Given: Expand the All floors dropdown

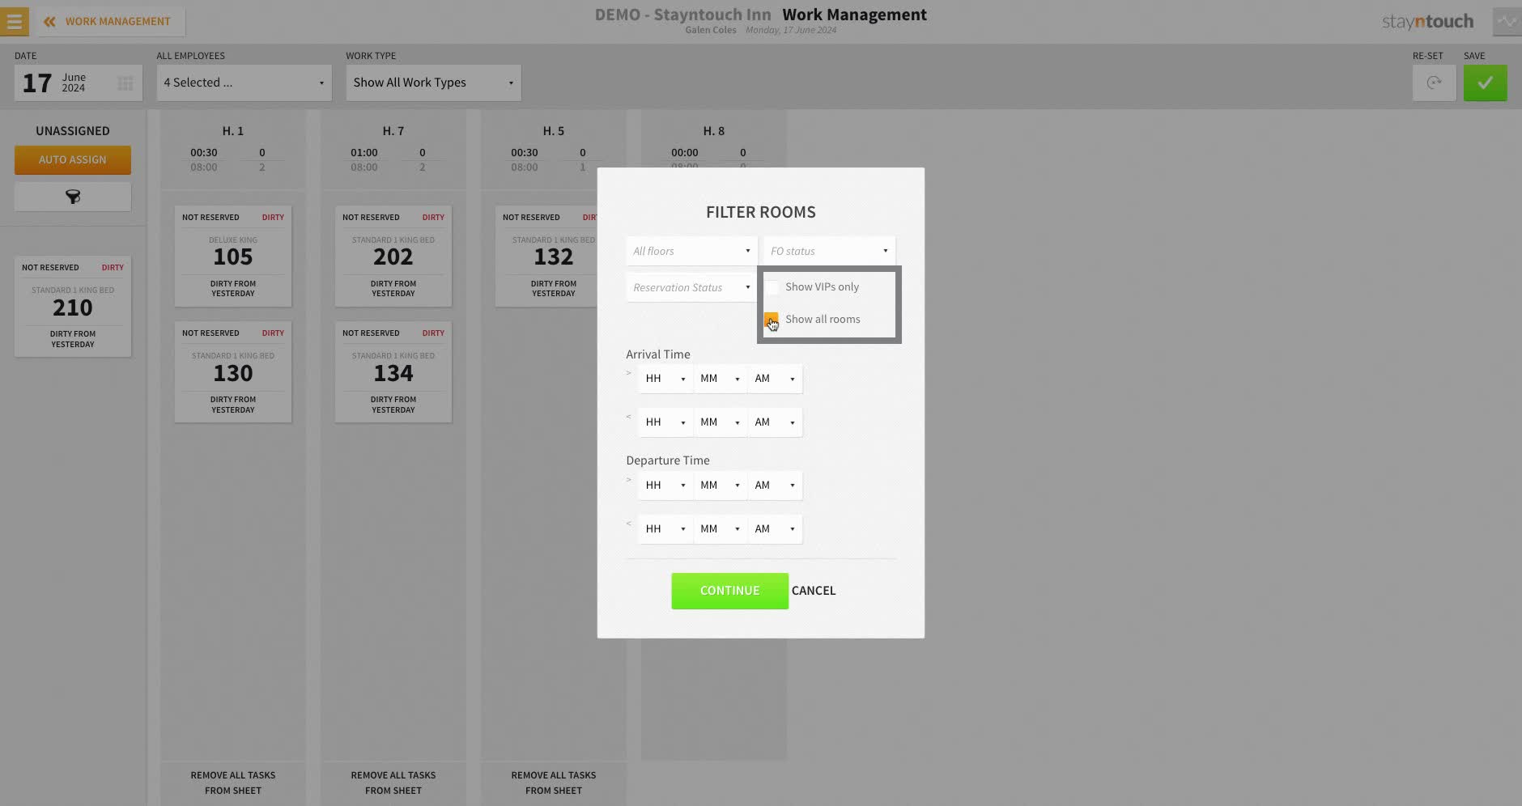Looking at the screenshot, I should tap(691, 251).
